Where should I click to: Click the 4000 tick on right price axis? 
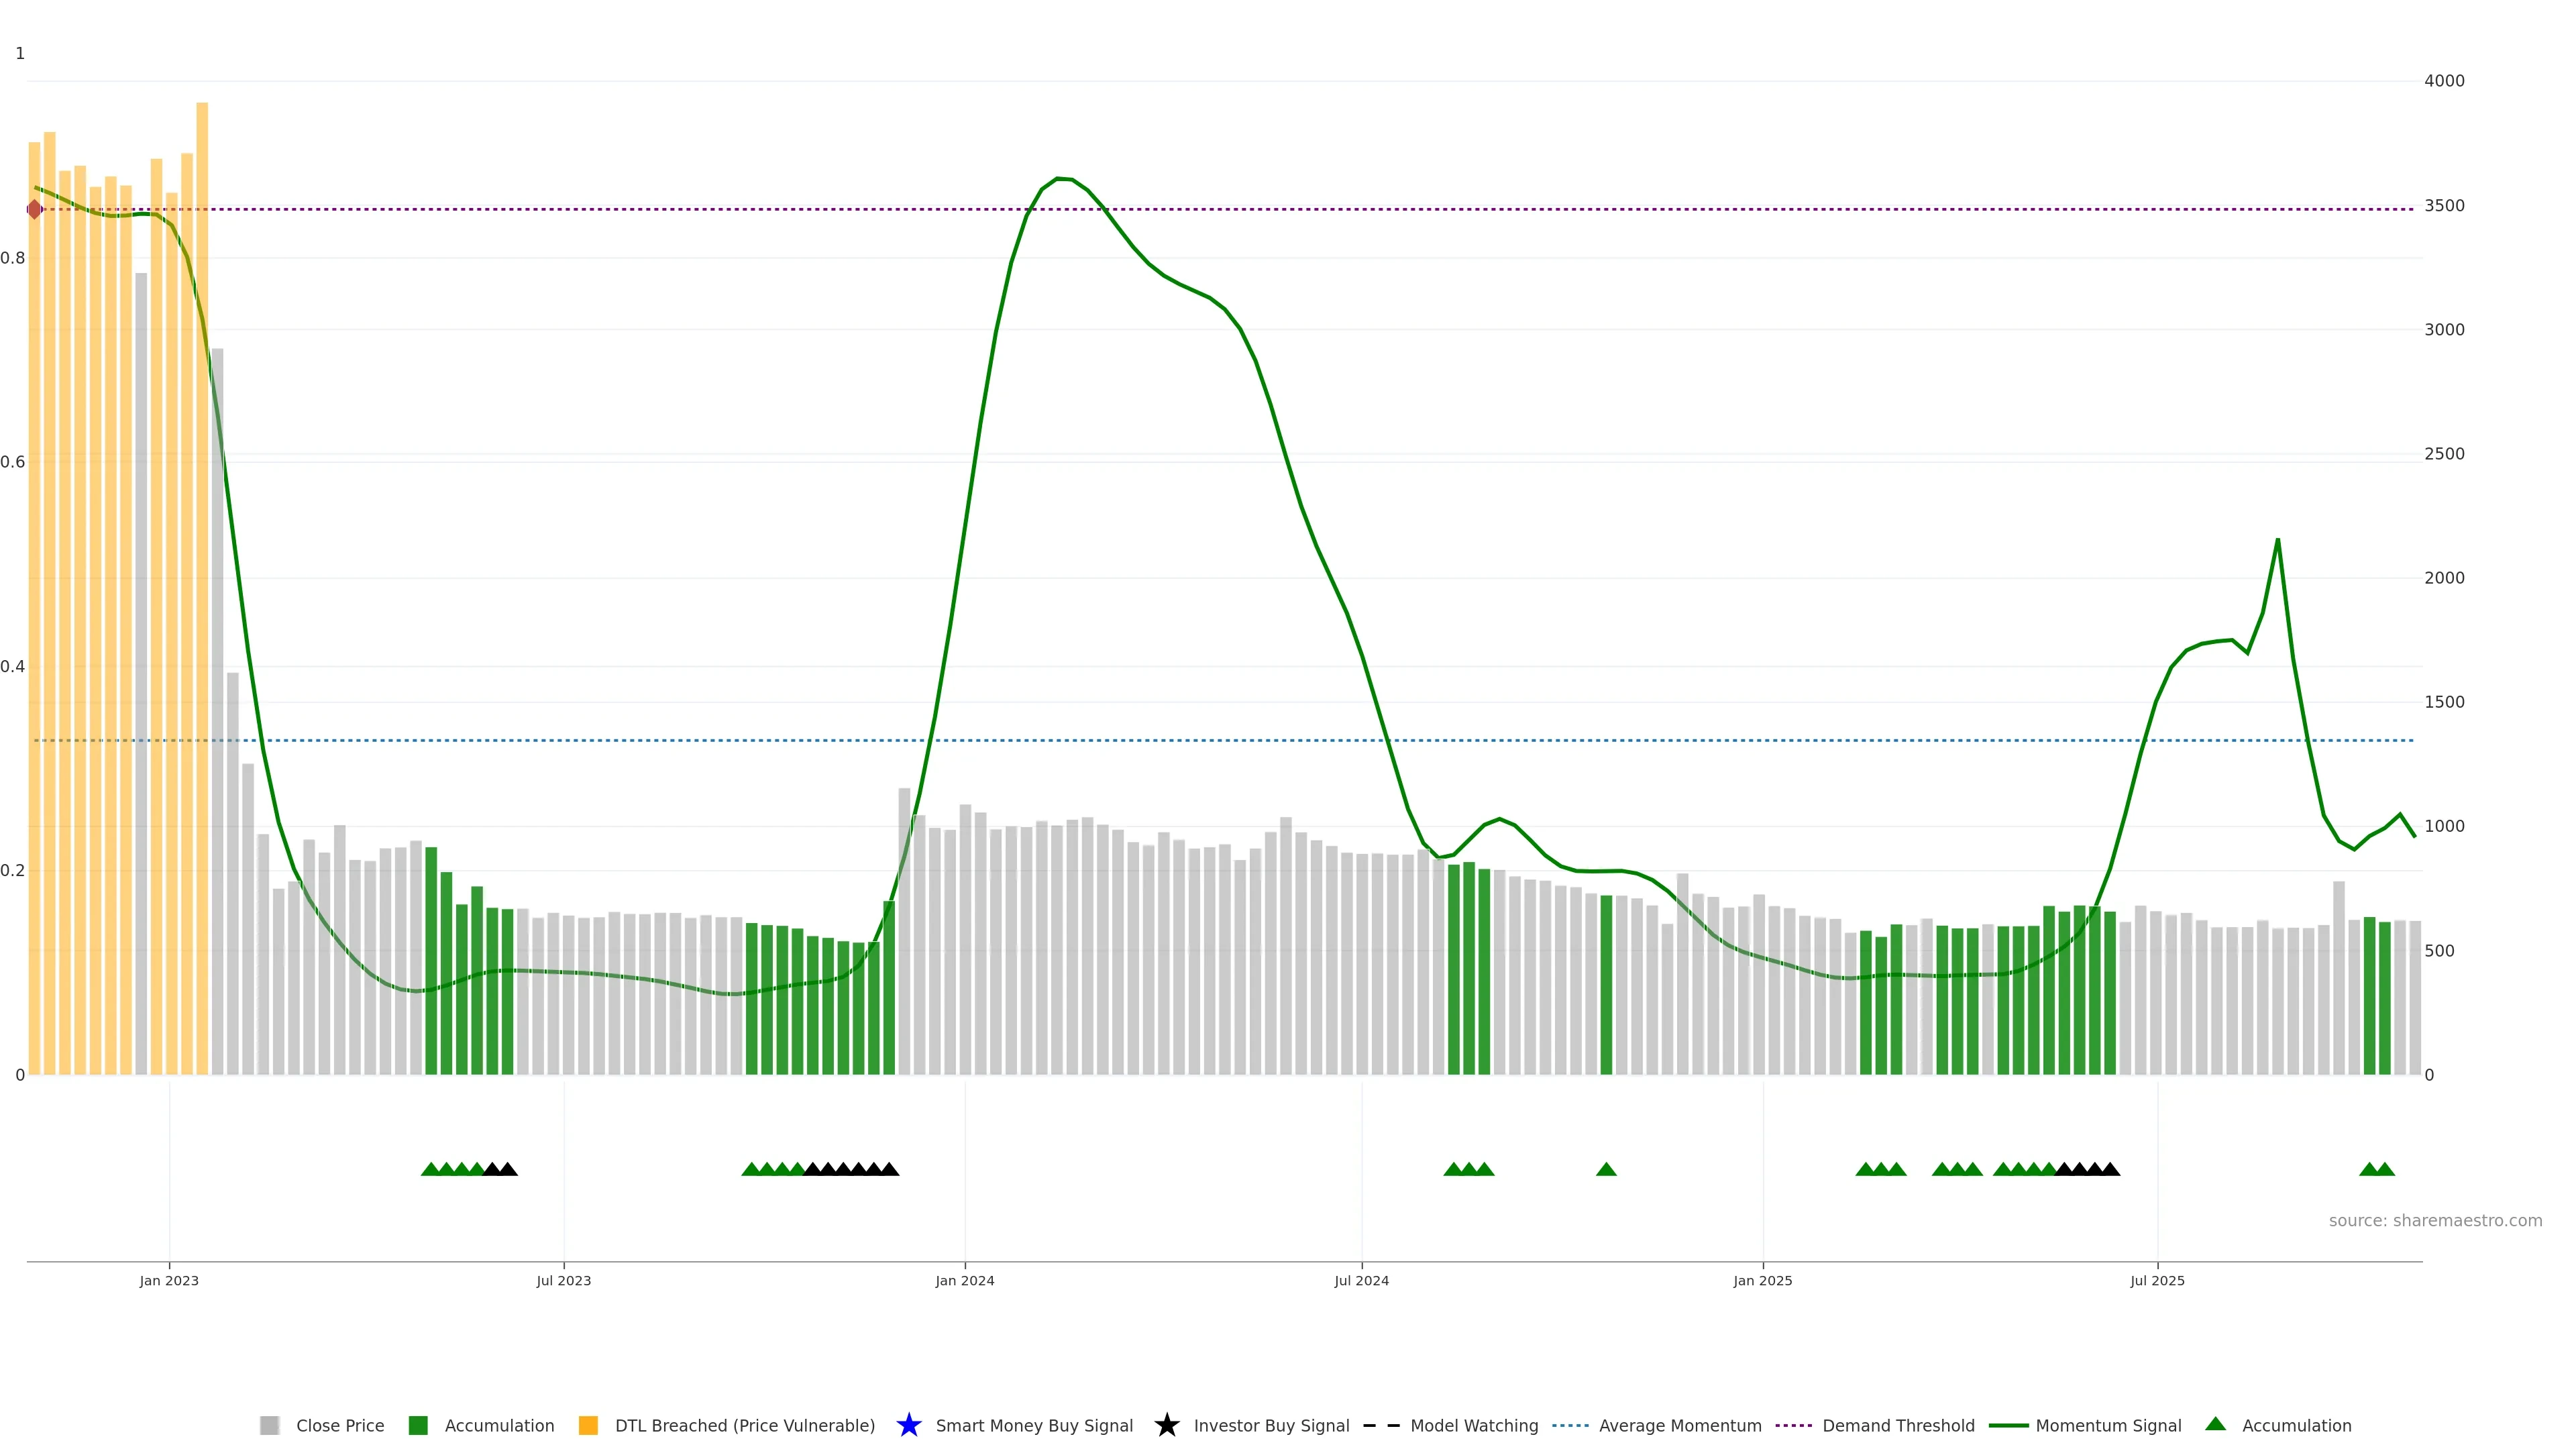coord(2444,81)
